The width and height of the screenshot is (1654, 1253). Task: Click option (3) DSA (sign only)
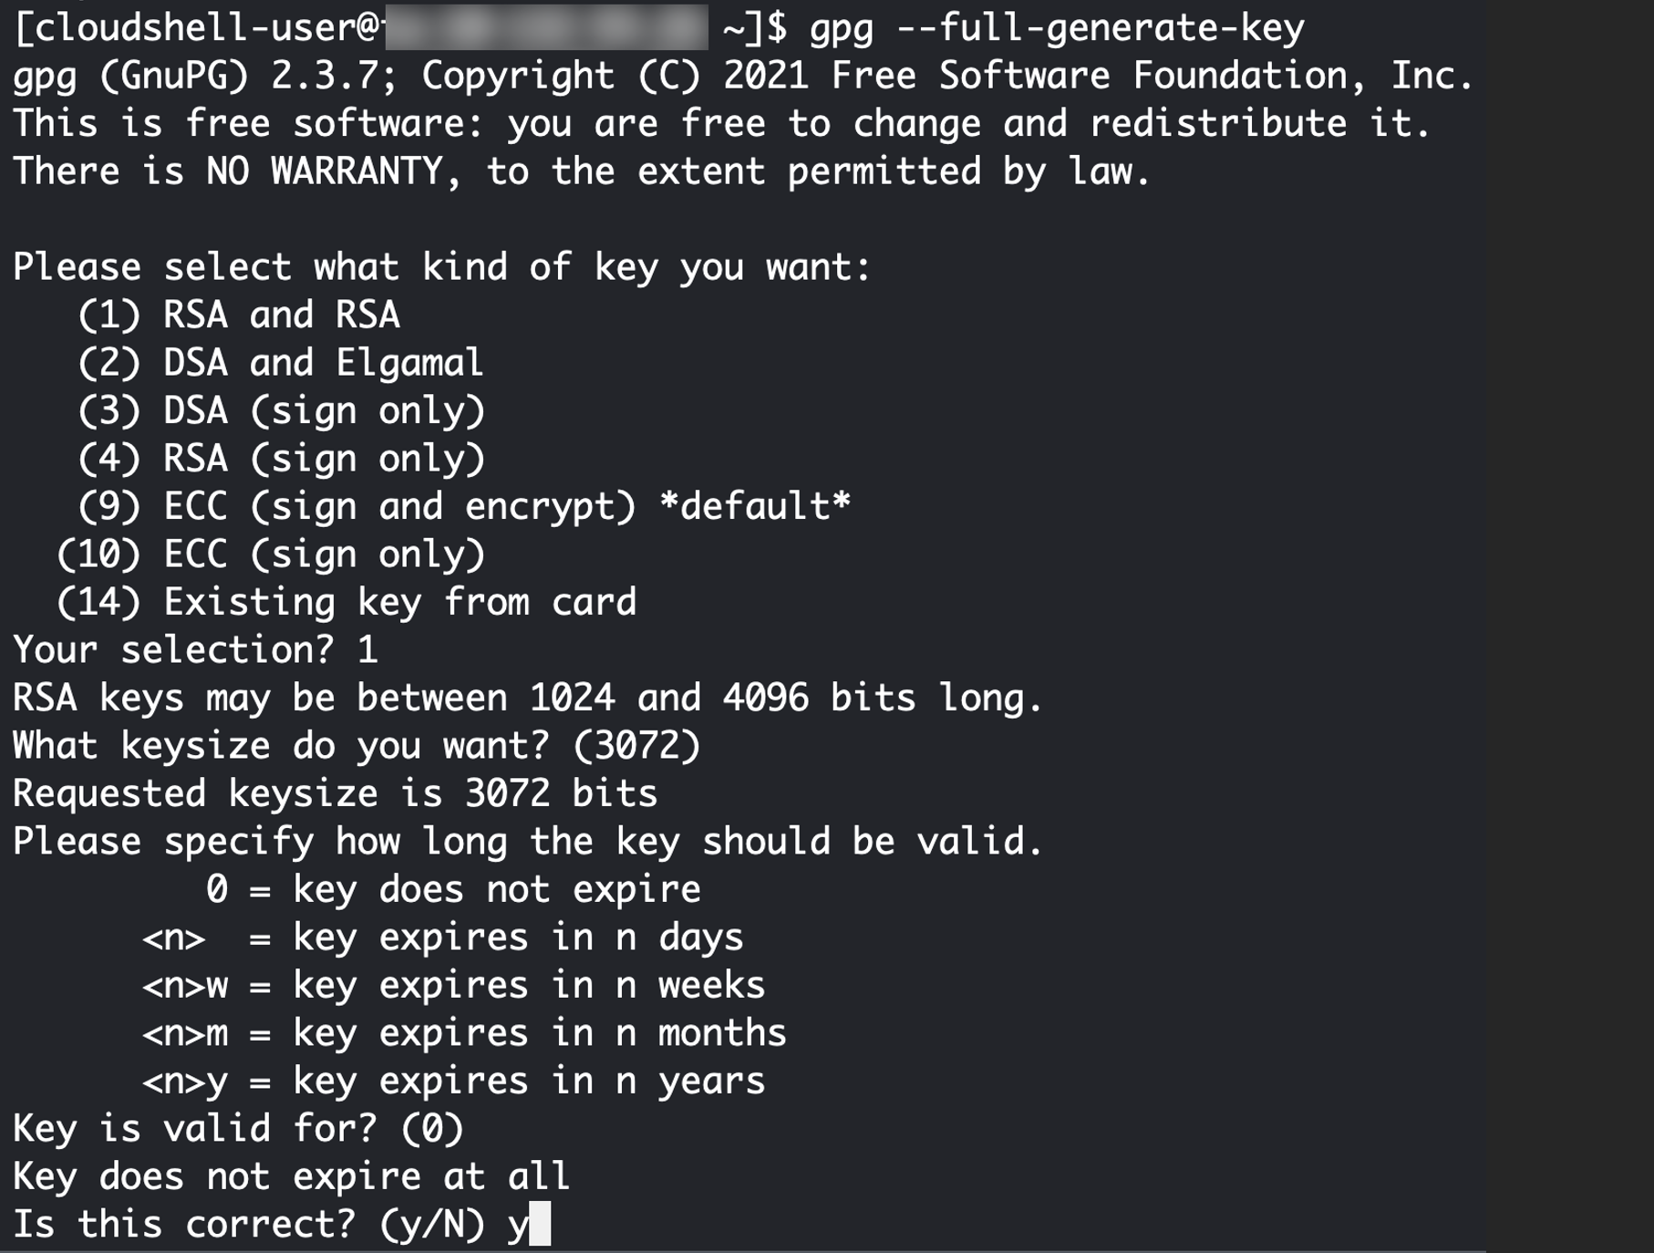(281, 411)
